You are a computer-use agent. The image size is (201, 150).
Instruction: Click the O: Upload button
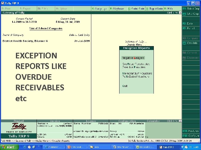[64, 9]
